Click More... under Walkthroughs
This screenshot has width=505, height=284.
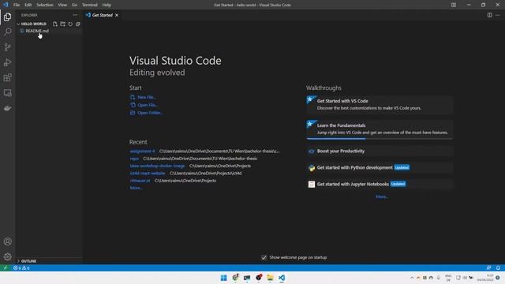coord(382,196)
